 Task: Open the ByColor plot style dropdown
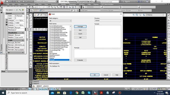144,11
